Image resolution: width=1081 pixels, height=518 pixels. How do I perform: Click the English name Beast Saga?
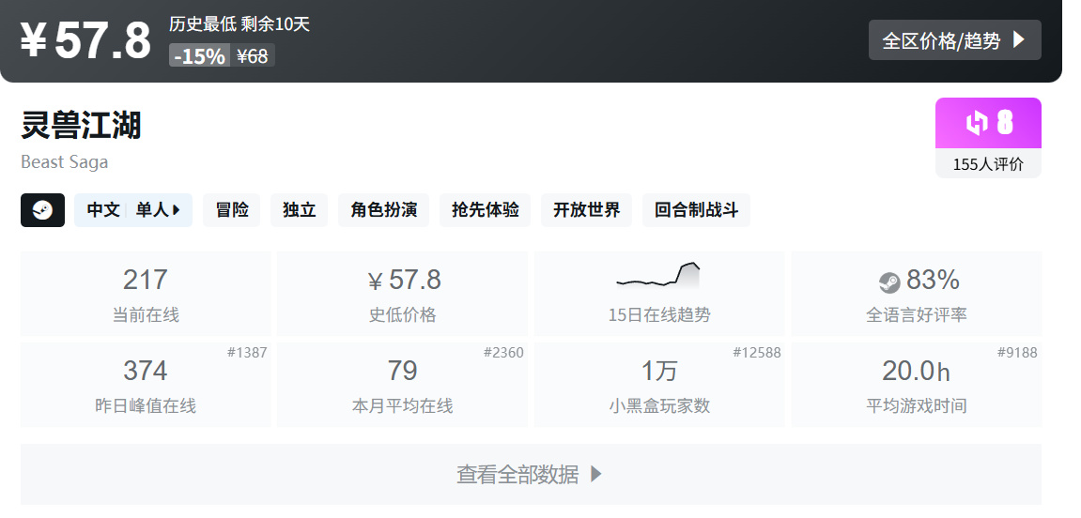pyautogui.click(x=64, y=161)
